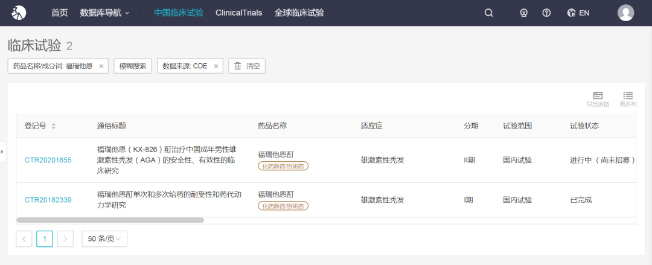The width and height of the screenshot is (652, 265).
Task: Switch language to EN
Action: (578, 13)
